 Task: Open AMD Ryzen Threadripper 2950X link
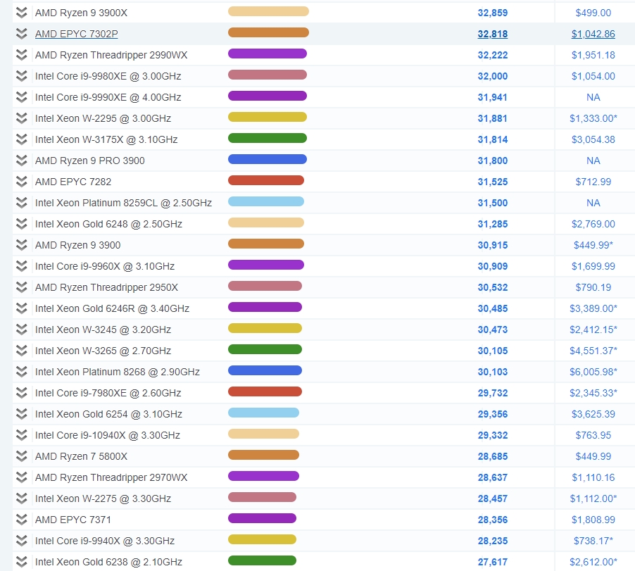106,287
